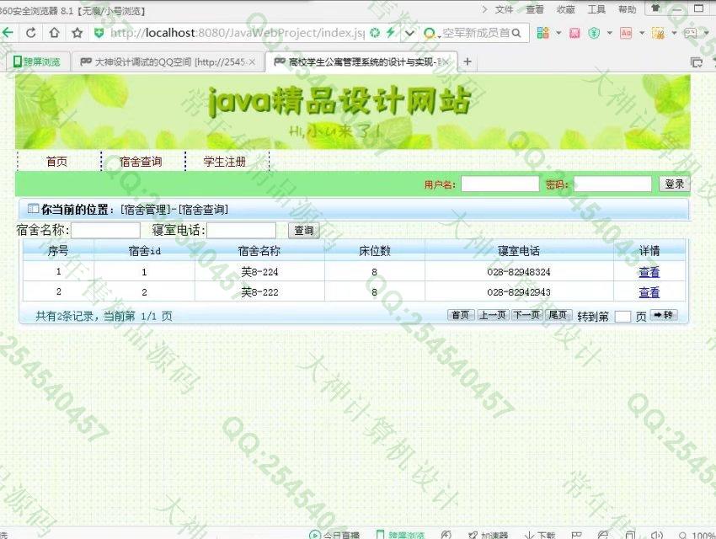Expand the 文件 menu chevron in title bar
Image resolution: width=716 pixels, height=539 pixels.
click(485, 9)
